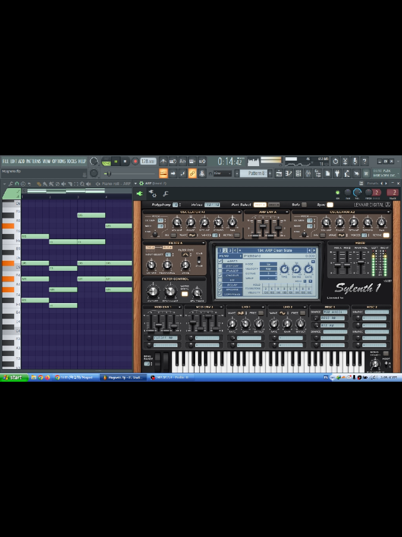
Task: Click the playlist view icon in toolbar
Action: (x=279, y=173)
